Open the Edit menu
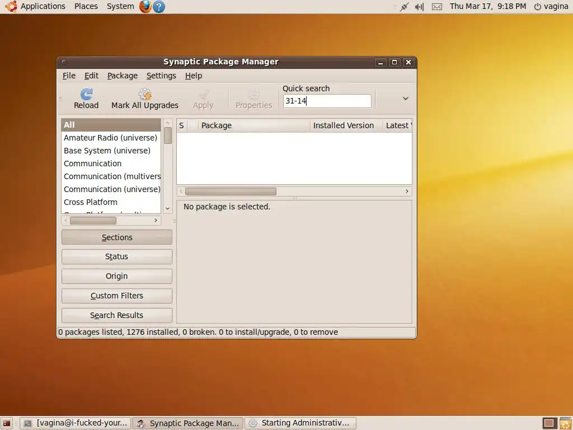 [91, 76]
